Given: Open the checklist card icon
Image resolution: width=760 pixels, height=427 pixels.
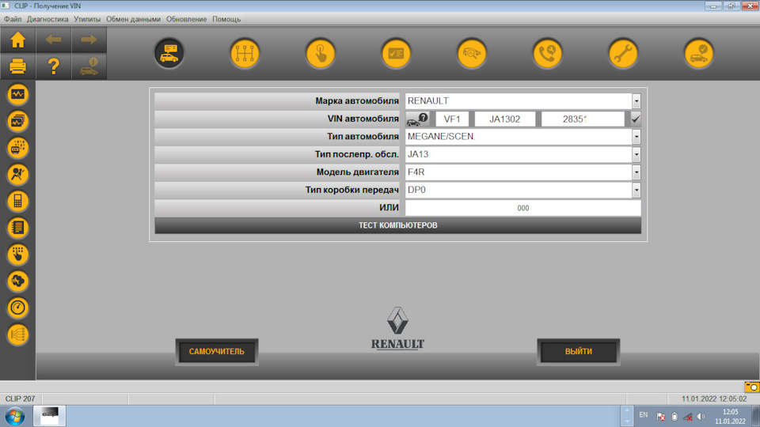Looking at the screenshot, I should (396, 53).
